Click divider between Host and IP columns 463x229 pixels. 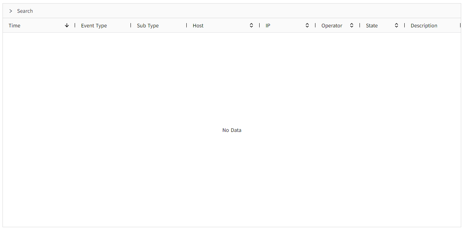coord(260,25)
